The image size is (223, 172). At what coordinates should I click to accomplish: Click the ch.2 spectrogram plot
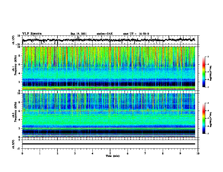point(109,115)
